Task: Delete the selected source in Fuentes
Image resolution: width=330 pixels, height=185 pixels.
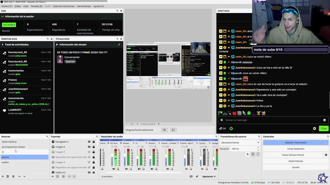Action: coord(57,177)
